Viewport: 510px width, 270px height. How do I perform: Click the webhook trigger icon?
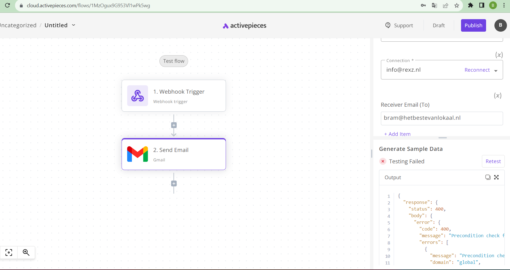point(137,96)
